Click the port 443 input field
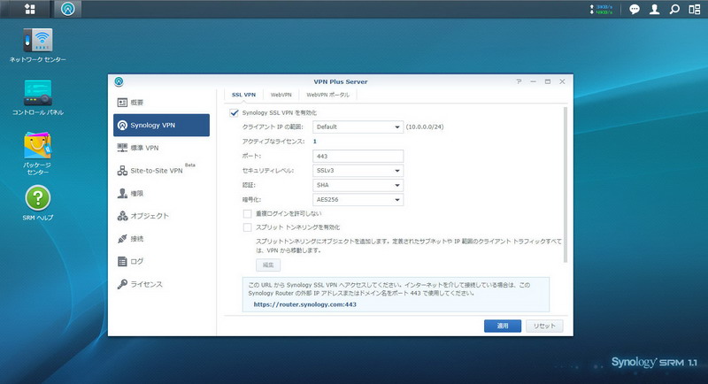Image resolution: width=708 pixels, height=384 pixels. coord(358,156)
